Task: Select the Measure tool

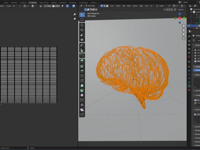Action: coord(82,50)
